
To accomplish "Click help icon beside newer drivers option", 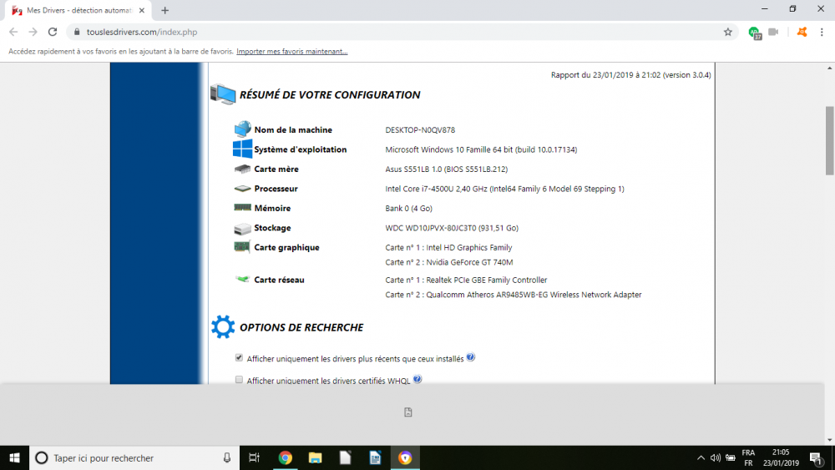I will (471, 357).
